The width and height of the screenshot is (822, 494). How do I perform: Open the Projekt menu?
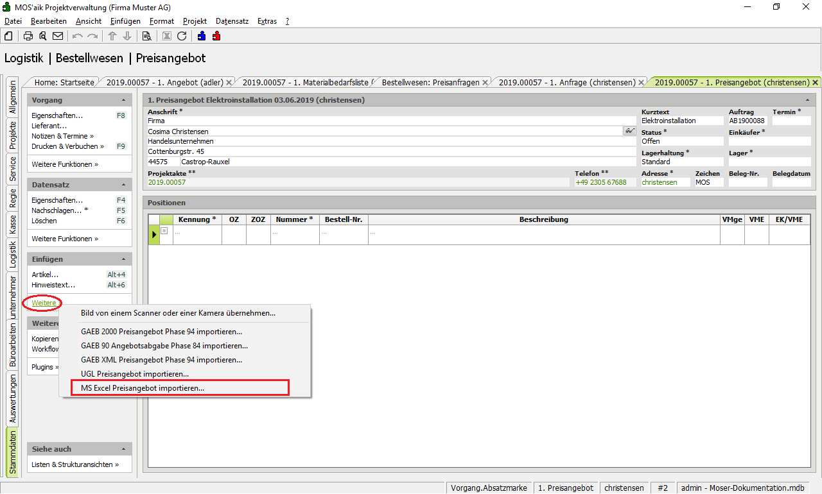click(195, 21)
